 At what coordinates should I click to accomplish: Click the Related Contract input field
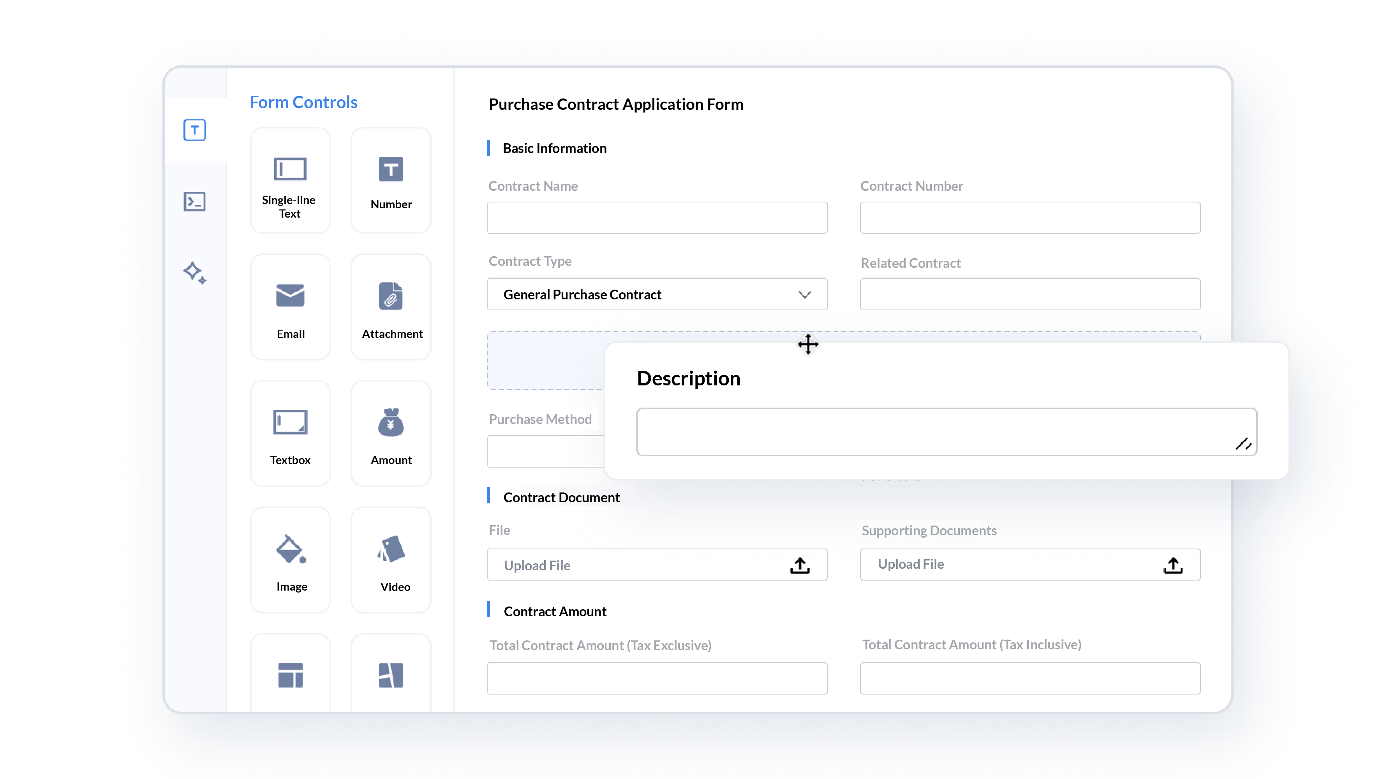click(x=1030, y=294)
